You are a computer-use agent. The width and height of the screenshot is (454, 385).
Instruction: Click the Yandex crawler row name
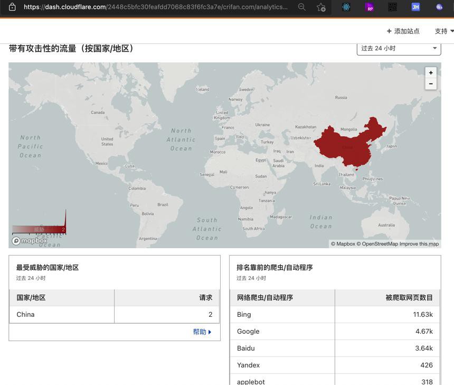pyautogui.click(x=248, y=365)
